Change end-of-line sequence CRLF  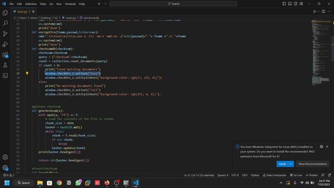click(245, 175)
